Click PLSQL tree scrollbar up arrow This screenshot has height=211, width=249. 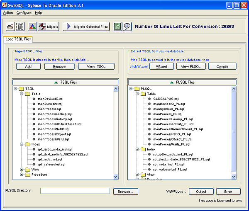click(234, 89)
